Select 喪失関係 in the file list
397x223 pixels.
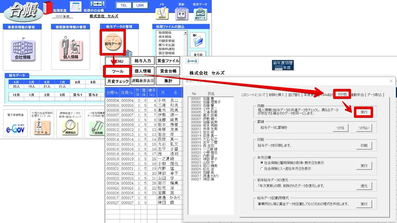click(165, 37)
